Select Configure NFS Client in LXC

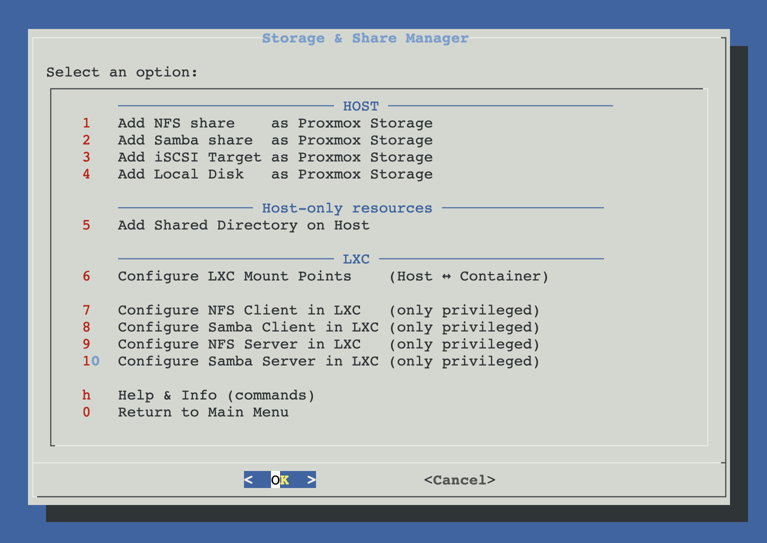tap(311, 310)
